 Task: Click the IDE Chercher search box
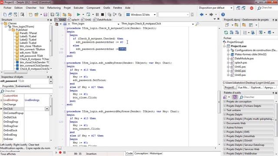tap(268, 8)
